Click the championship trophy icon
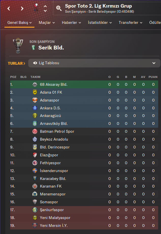Image resolution: width=161 pixels, height=234 pixels. coord(18,45)
